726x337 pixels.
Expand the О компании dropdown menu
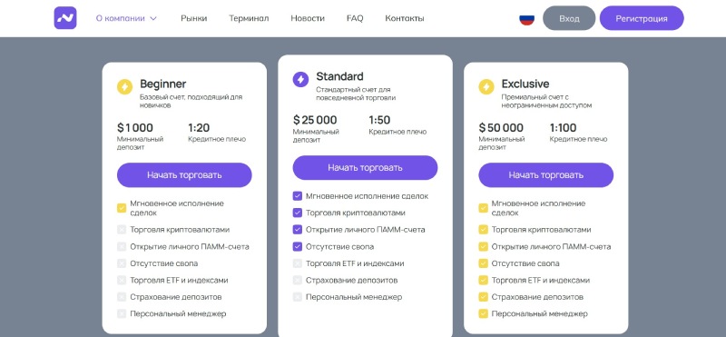point(126,18)
